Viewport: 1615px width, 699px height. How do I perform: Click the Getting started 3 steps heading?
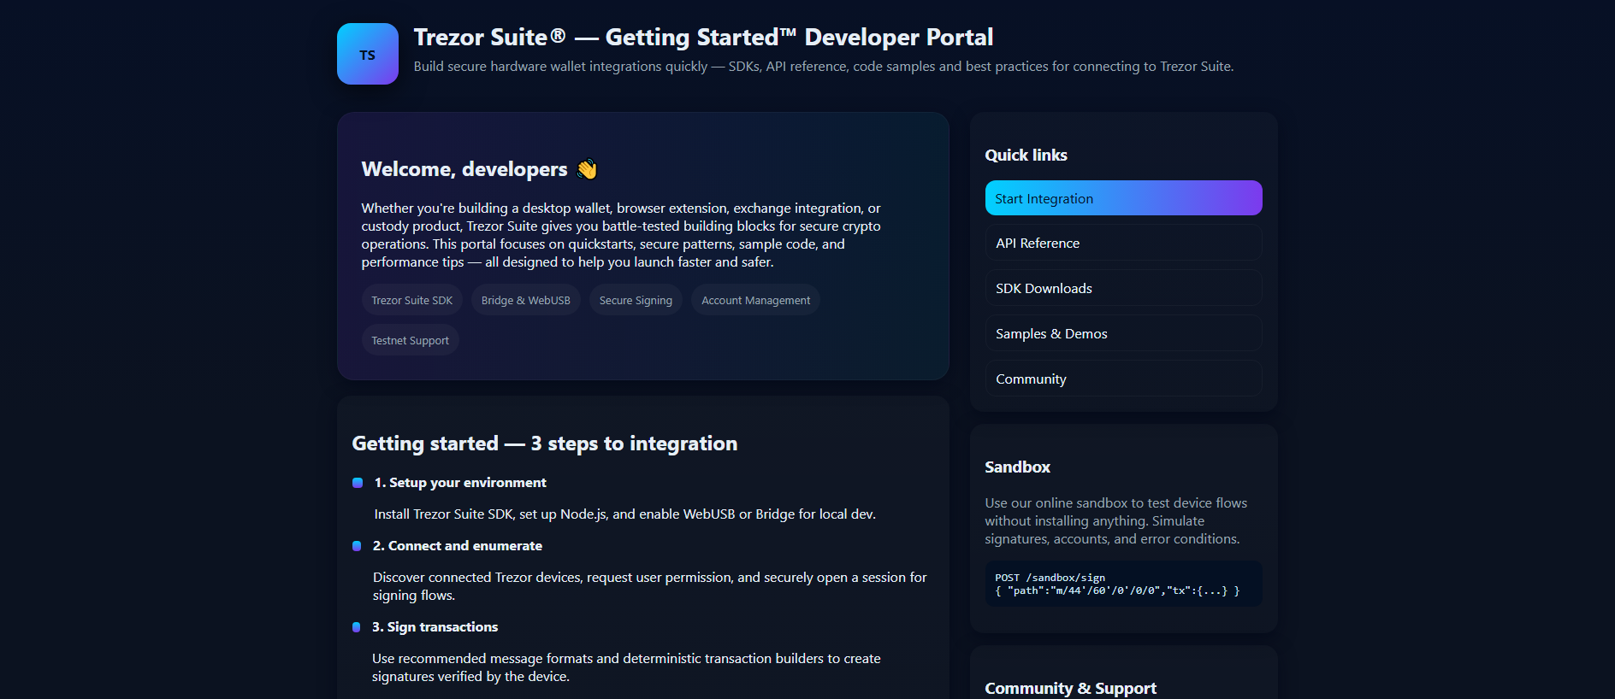tap(545, 443)
